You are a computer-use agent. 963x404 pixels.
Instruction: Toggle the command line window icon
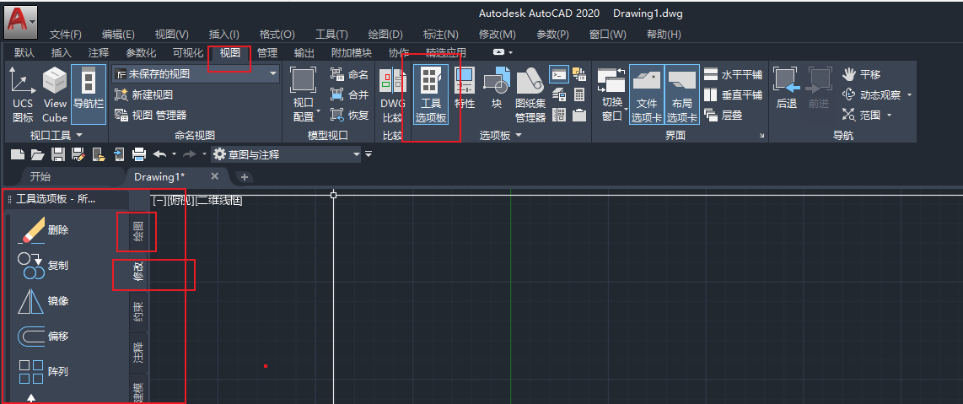[x=559, y=74]
